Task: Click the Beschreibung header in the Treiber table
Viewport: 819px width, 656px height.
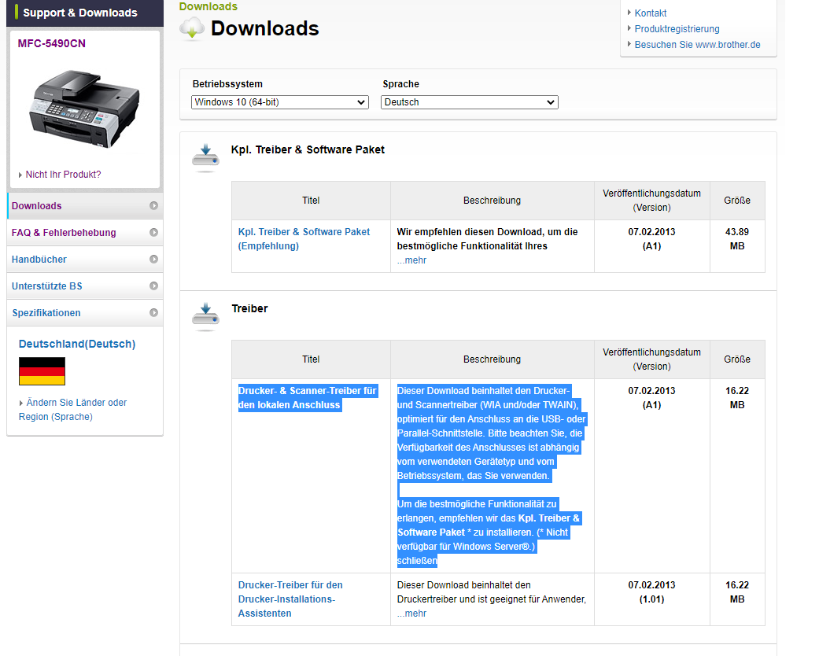Action: pyautogui.click(x=492, y=359)
